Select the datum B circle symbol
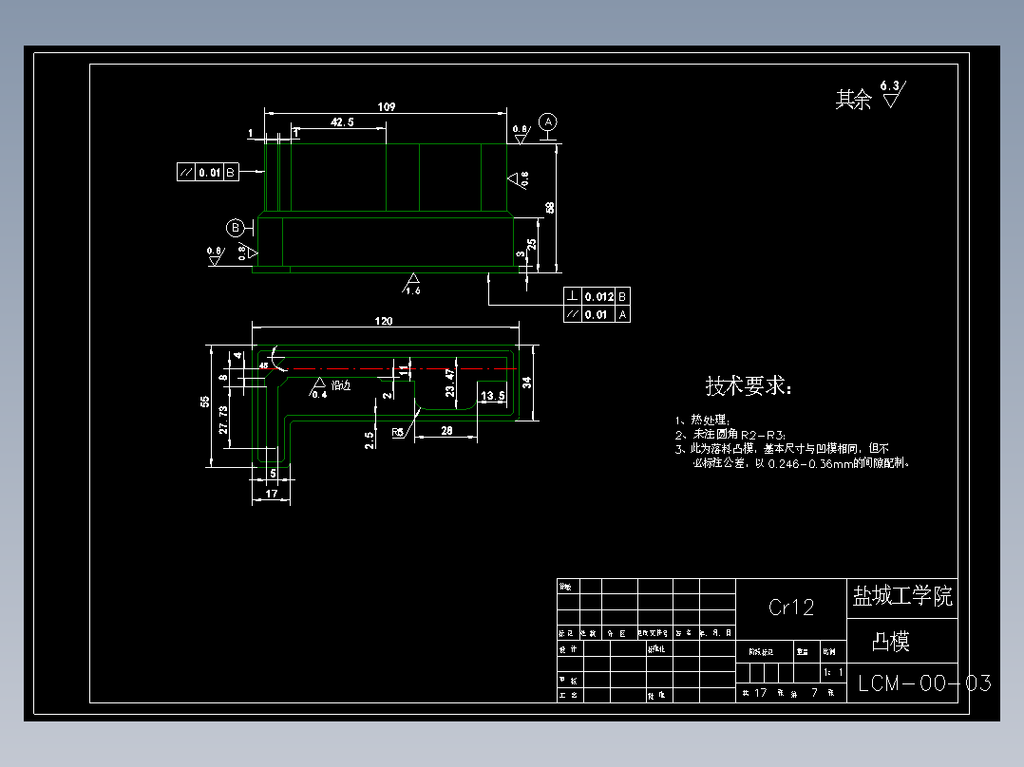The image size is (1024, 767). coord(235,227)
